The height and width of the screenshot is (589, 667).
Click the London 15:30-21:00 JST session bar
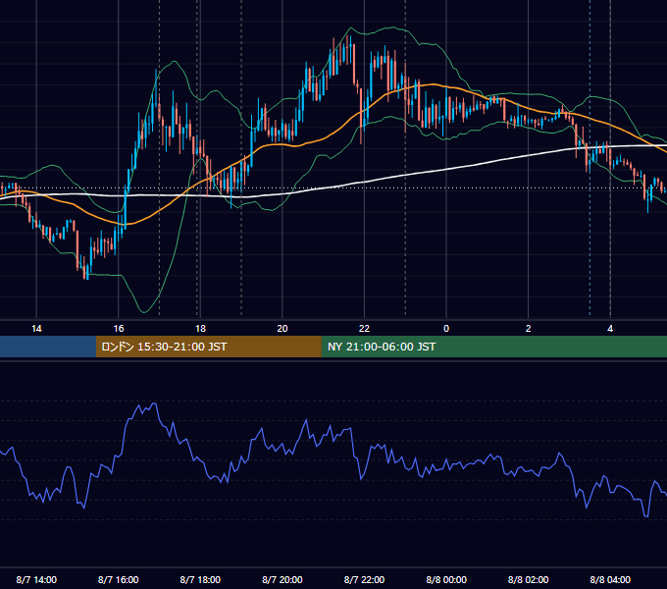[208, 347]
